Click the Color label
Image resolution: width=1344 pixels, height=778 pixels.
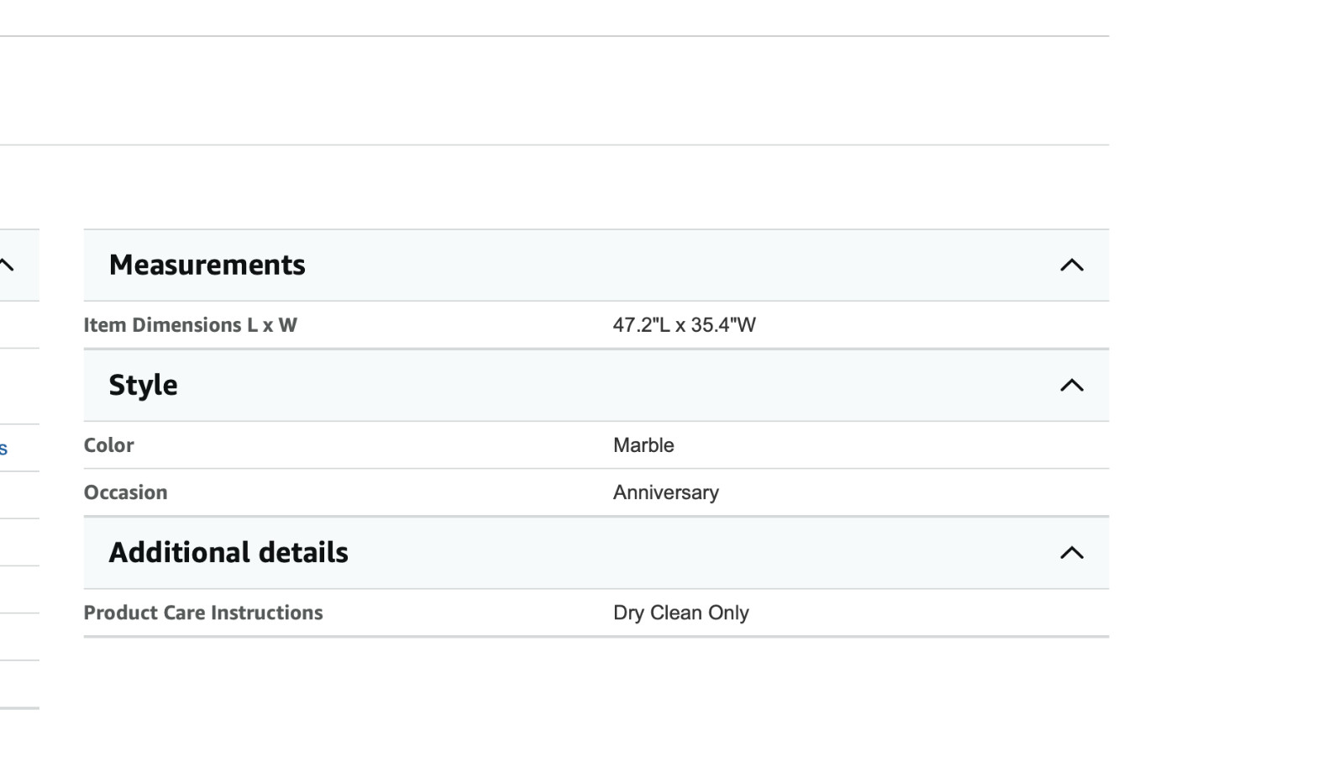(109, 445)
